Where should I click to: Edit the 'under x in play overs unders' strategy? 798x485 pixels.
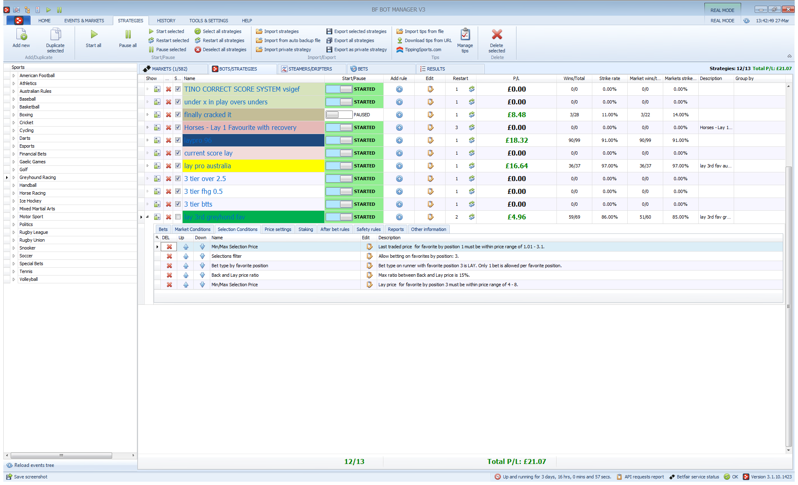[x=430, y=102]
